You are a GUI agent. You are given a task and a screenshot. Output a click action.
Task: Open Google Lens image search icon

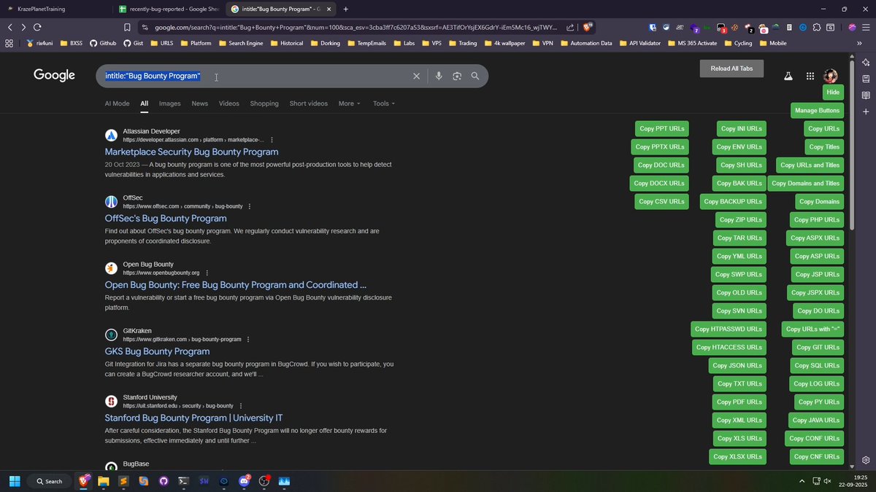pos(457,76)
